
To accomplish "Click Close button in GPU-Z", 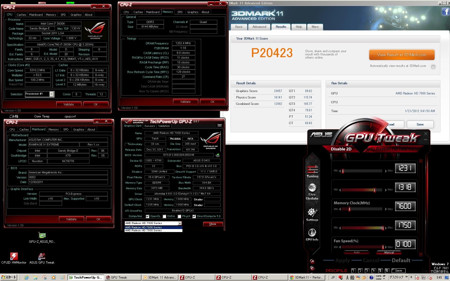I will point(213,224).
